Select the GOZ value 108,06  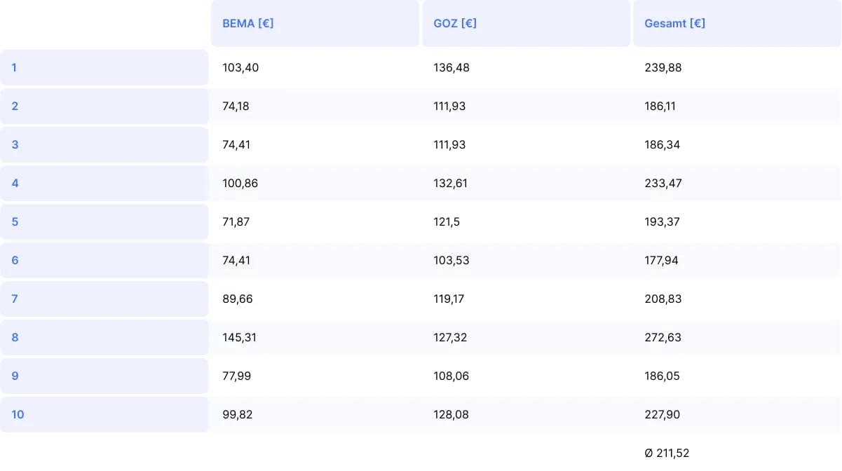click(451, 376)
